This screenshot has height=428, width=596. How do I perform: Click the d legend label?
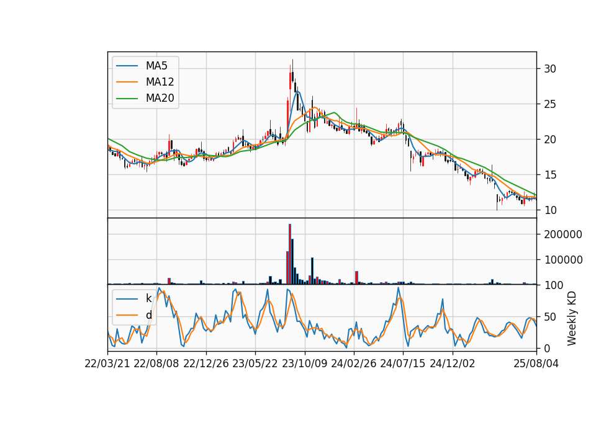[x=149, y=315]
